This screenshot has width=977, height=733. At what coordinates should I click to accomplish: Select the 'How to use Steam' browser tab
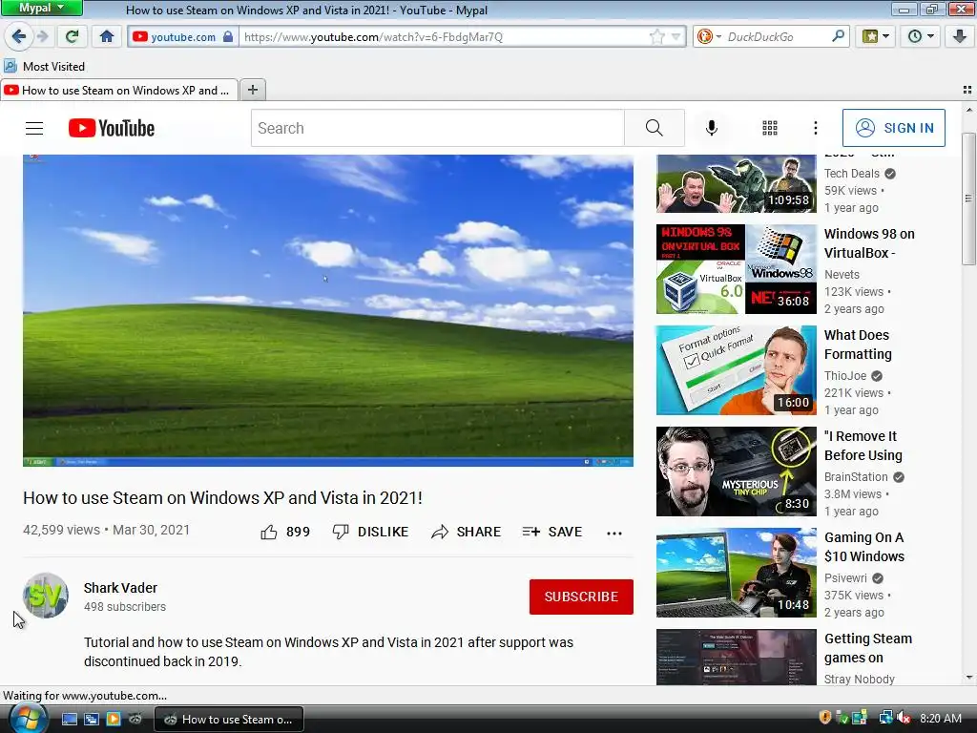[119, 91]
